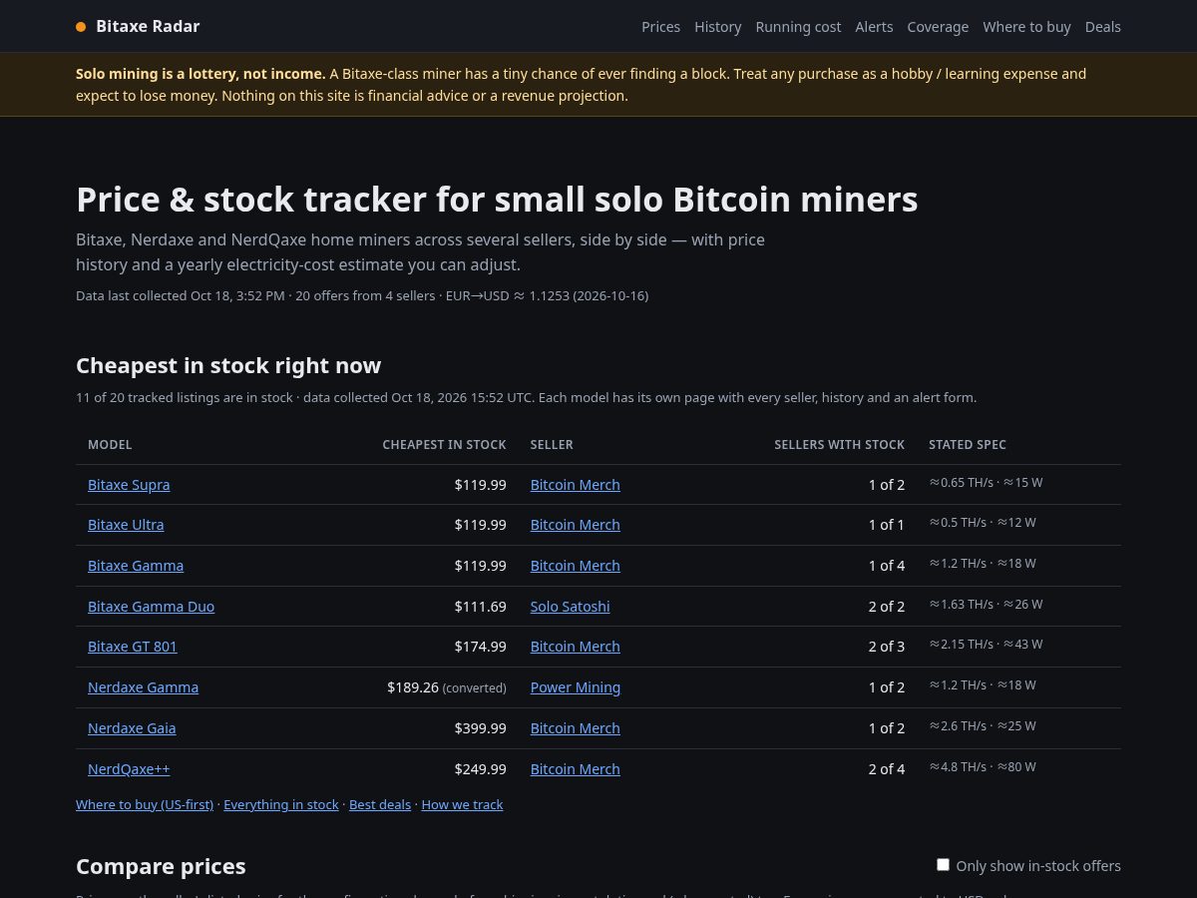Screen dimensions: 1197x898
Task: Click the $249.99 price for NerdQaxe++
Action: [x=480, y=769]
